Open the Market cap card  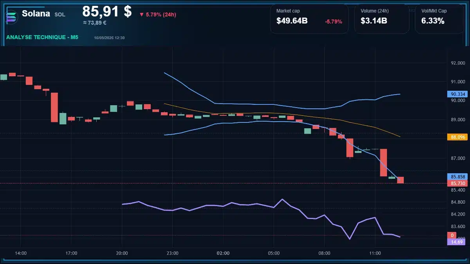point(309,19)
